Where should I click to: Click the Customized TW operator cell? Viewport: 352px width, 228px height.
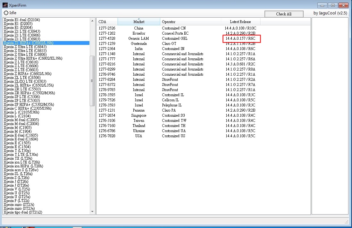(x=174, y=121)
